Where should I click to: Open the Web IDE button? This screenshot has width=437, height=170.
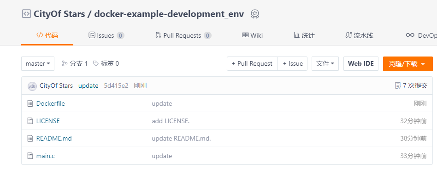(x=361, y=63)
